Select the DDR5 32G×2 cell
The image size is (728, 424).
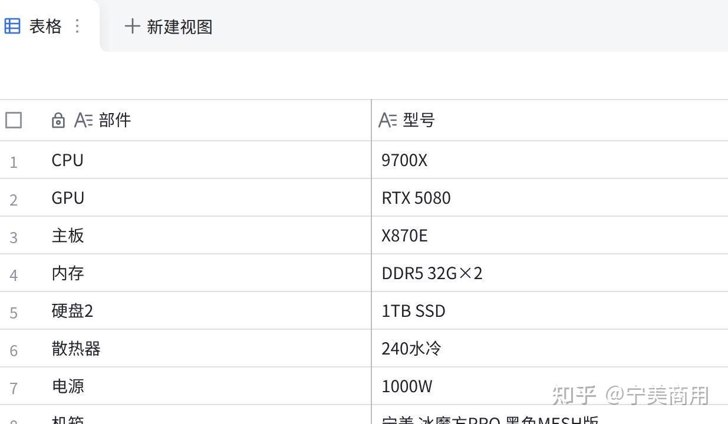[550, 273]
